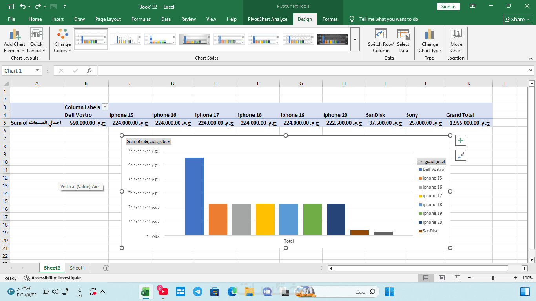
Task: Open Customize Quick Access Toolbar dropdown
Action: [x=64, y=7]
